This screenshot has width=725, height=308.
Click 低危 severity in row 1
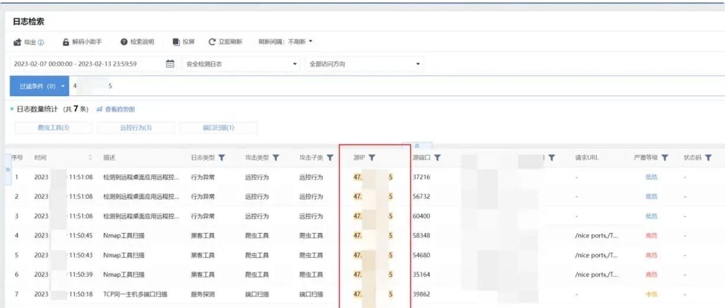pos(652,176)
